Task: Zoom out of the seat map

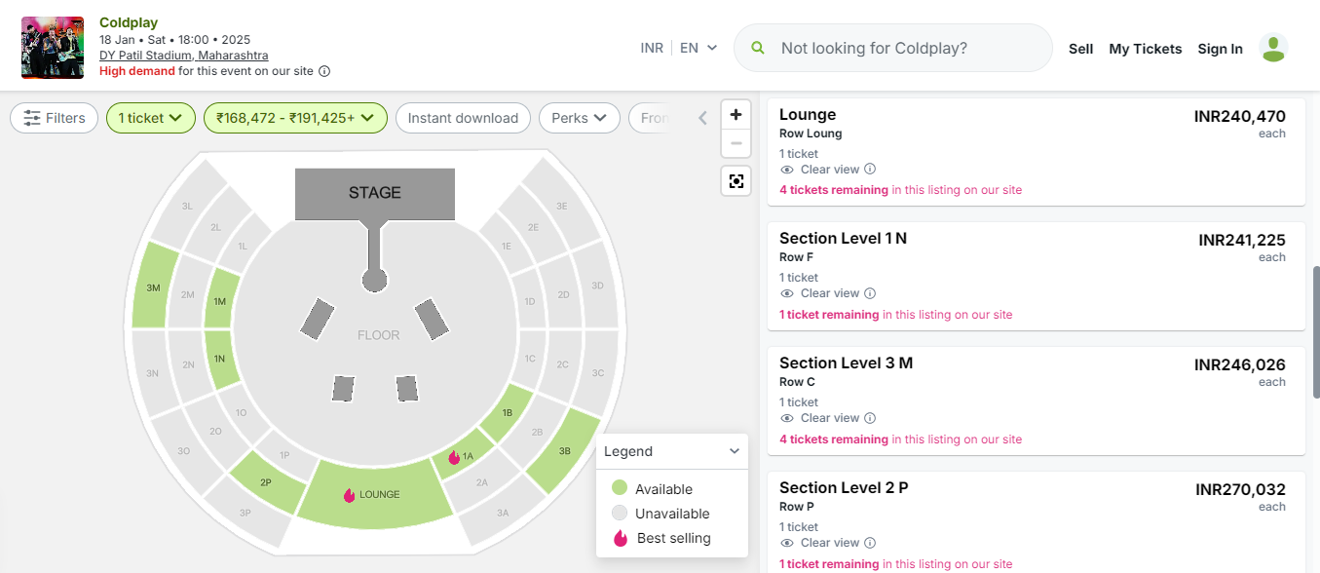Action: (x=735, y=142)
